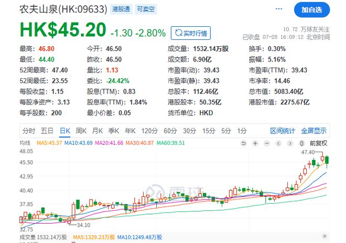Click the 委比 value -24.42%
The height and width of the screenshot is (243, 346).
click(x=117, y=81)
